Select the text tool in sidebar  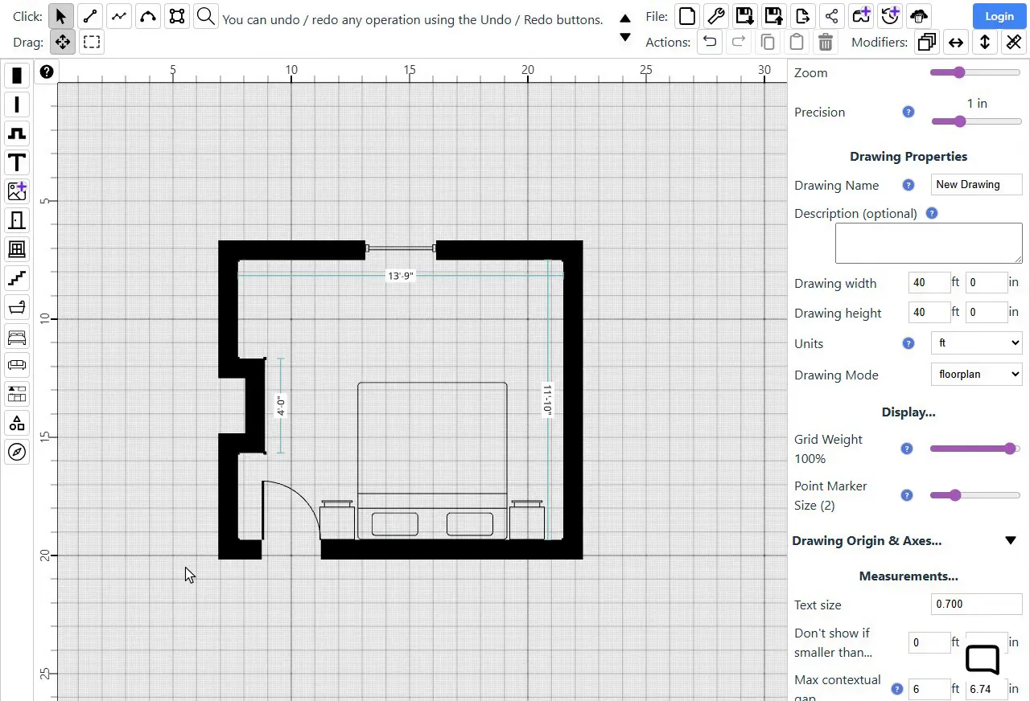[x=17, y=162]
